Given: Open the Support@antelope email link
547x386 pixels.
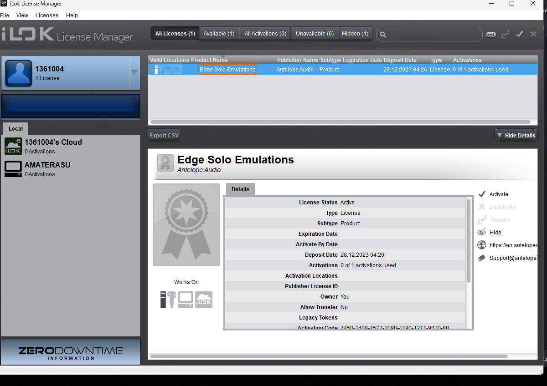Looking at the screenshot, I should (513, 258).
